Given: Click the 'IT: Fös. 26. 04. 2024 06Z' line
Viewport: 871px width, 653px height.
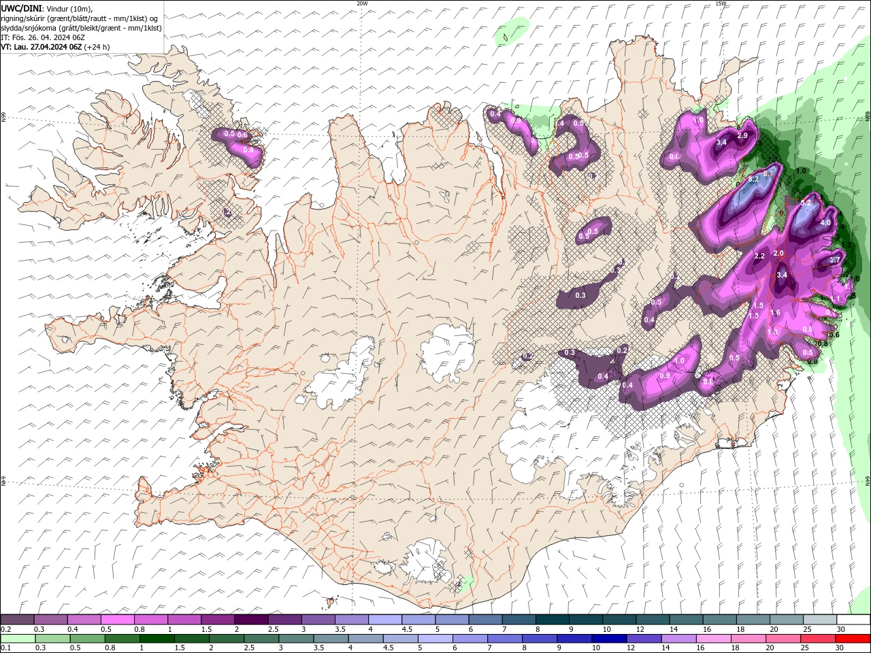Looking at the screenshot, I should pyautogui.click(x=42, y=37).
